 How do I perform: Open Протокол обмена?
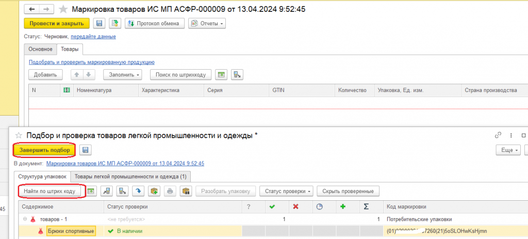tap(155, 24)
